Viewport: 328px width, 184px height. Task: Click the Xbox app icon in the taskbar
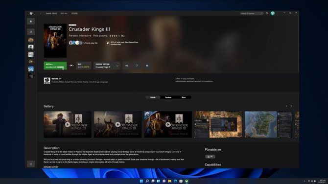click(x=187, y=181)
